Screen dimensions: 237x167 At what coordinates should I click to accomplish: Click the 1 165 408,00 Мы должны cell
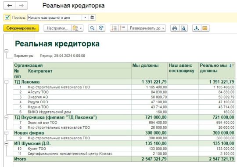click(x=149, y=87)
